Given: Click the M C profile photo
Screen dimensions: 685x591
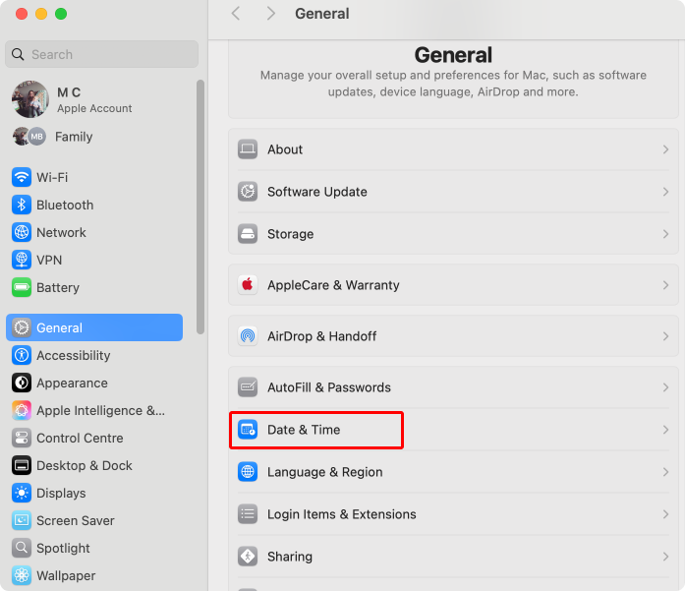Looking at the screenshot, I should click(x=30, y=99).
